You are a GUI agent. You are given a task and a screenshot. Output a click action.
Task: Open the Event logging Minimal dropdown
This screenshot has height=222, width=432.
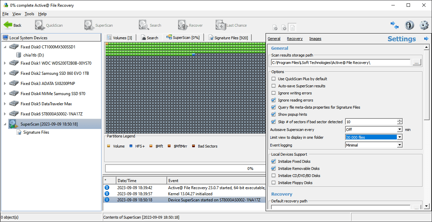(400, 145)
